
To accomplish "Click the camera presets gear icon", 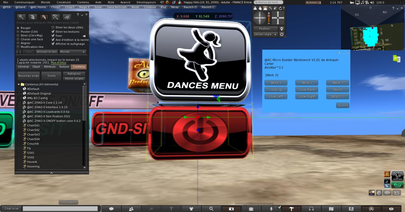I will (x=281, y=34).
